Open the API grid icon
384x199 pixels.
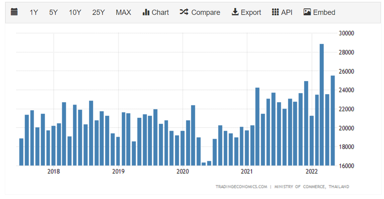(275, 12)
